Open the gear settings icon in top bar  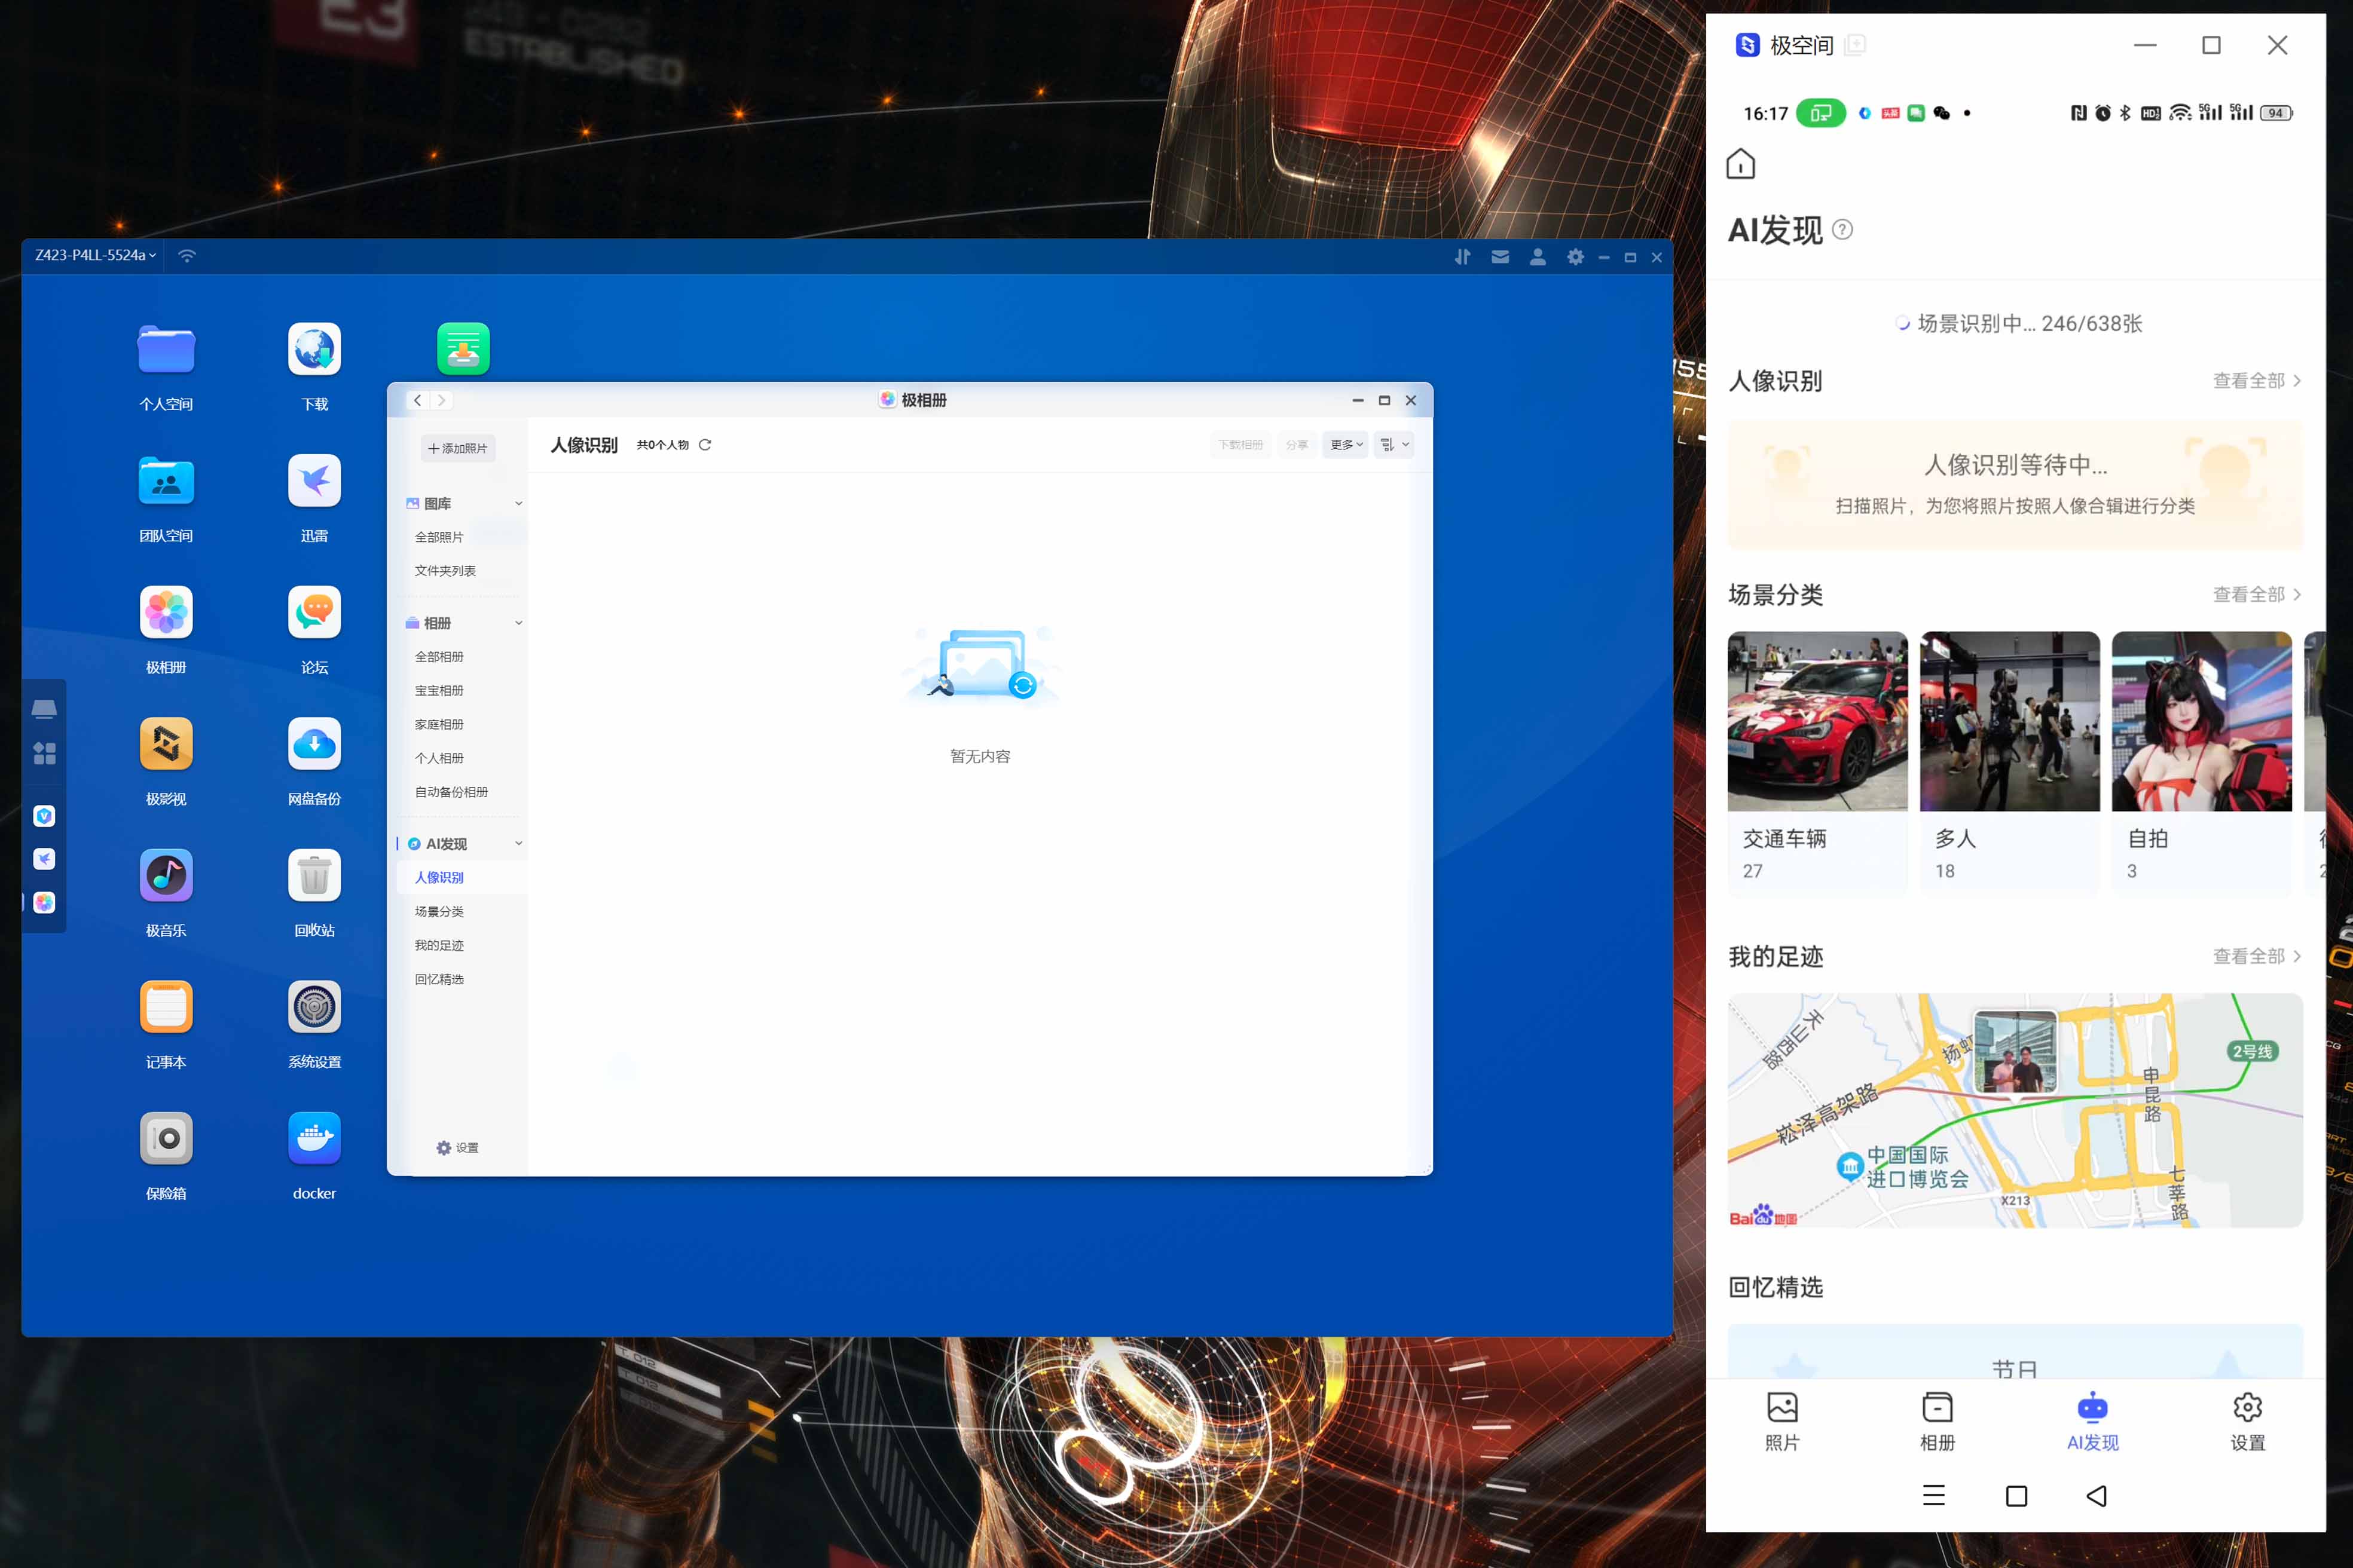coord(1576,257)
